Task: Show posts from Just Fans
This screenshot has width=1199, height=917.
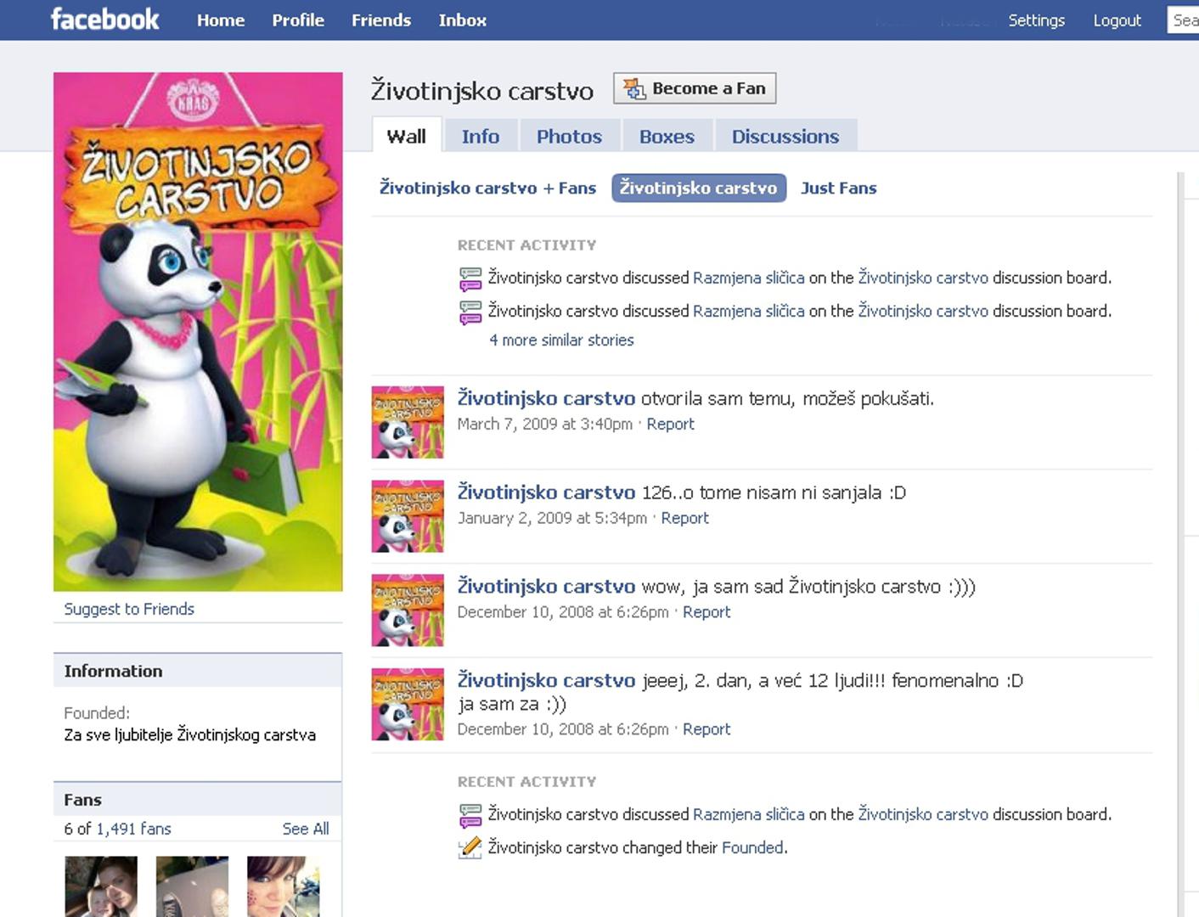Action: coord(839,188)
